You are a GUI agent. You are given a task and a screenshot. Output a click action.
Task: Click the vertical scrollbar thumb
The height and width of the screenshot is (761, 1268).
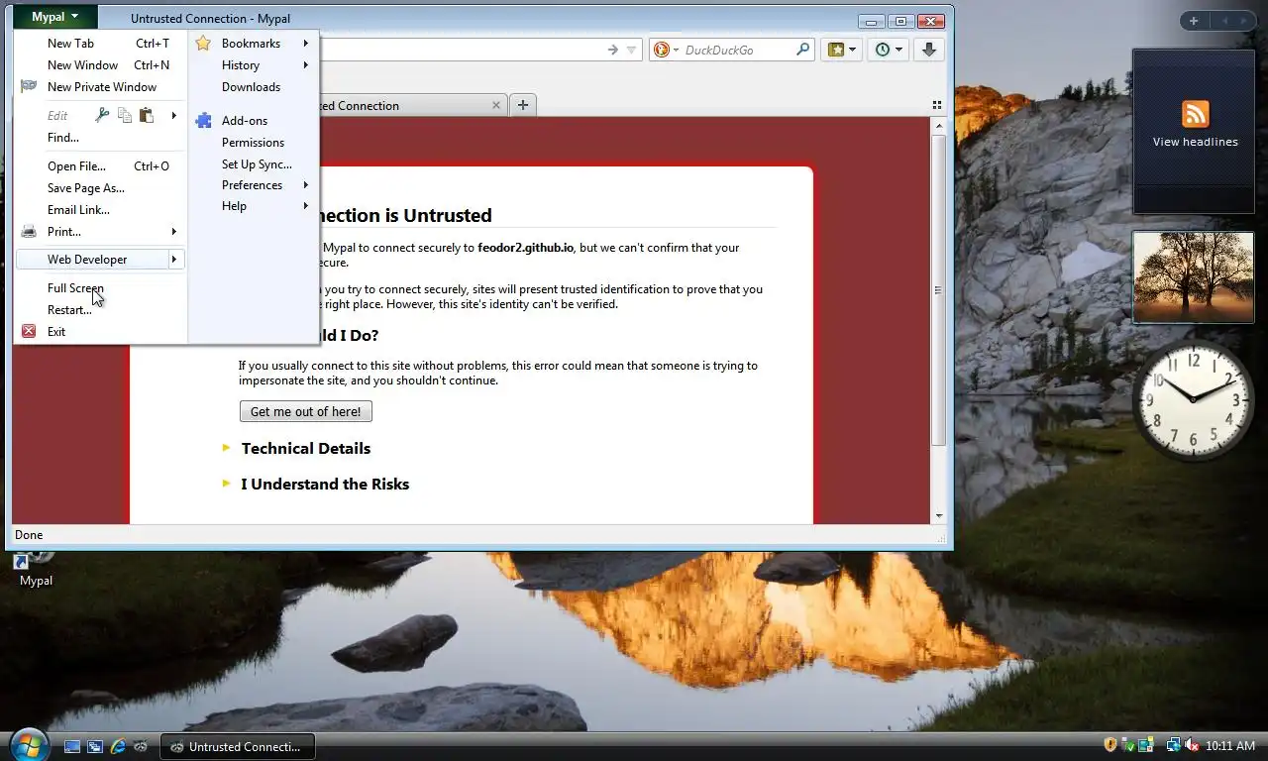pyautogui.click(x=938, y=289)
